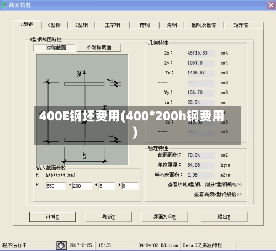Select the 槽钢 tab
The width and height of the screenshot is (276, 251).
point(145,25)
